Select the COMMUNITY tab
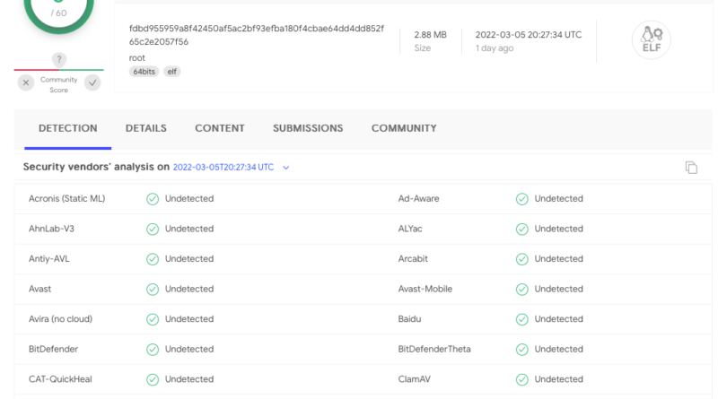Viewport: 718px width, 399px height. (x=404, y=128)
